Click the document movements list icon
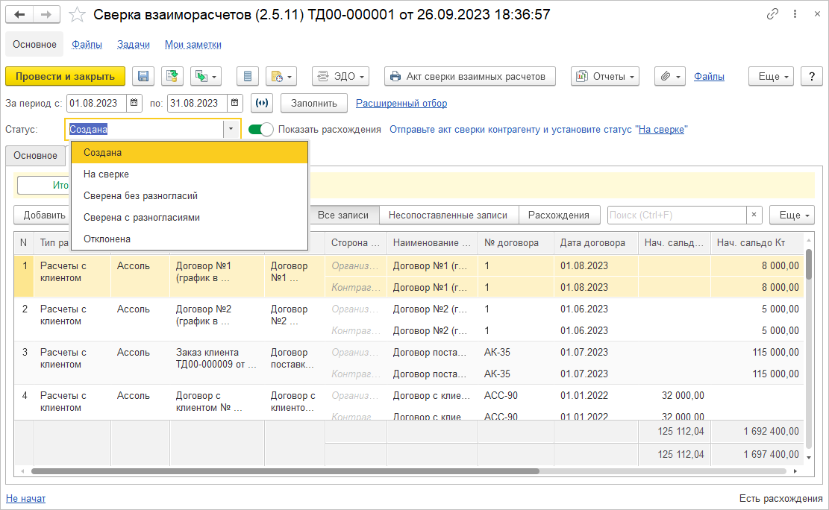 pyautogui.click(x=248, y=76)
